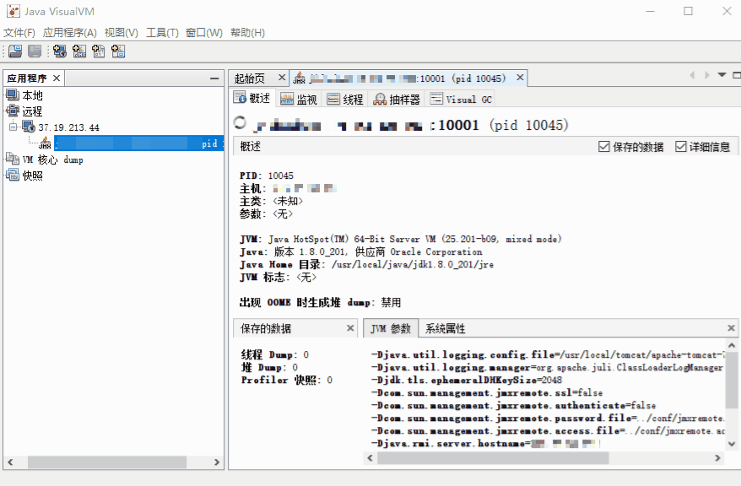Image resolution: width=741 pixels, height=486 pixels.
Task: Click the VM 核心 dump node icon
Action: (13, 159)
